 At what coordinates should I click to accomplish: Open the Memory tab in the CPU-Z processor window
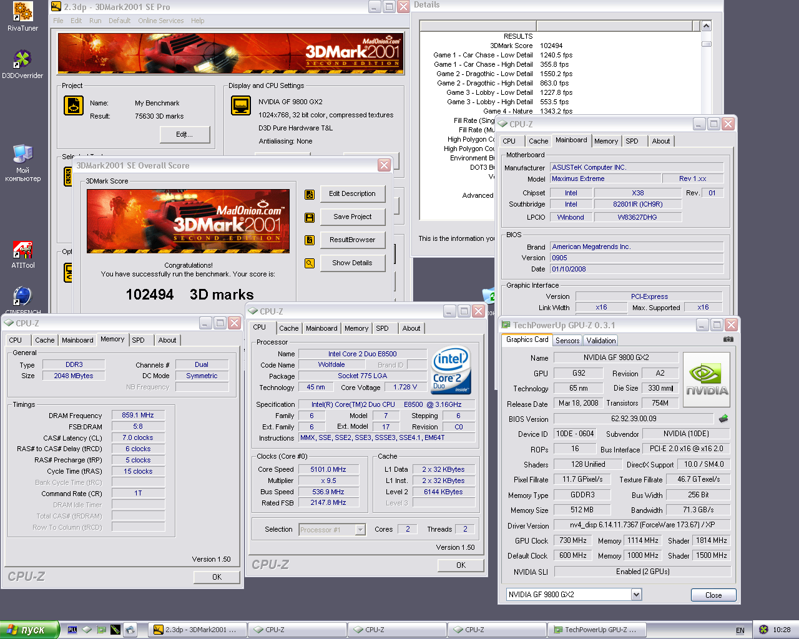pos(356,328)
